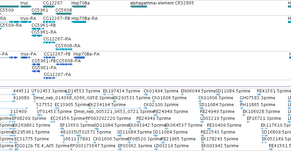Click EST EP03062.3prime

pos(135,146)
